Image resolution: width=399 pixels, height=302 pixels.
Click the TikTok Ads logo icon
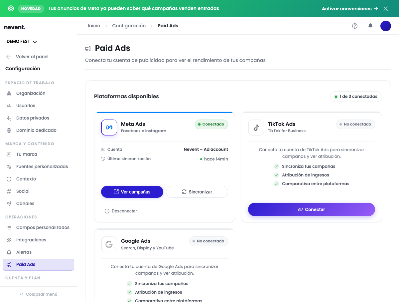tap(256, 128)
